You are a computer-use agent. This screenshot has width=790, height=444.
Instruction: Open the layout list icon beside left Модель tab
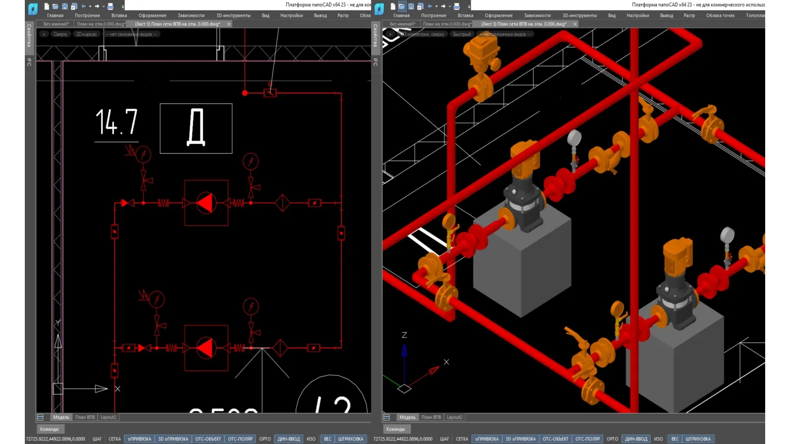(x=41, y=417)
